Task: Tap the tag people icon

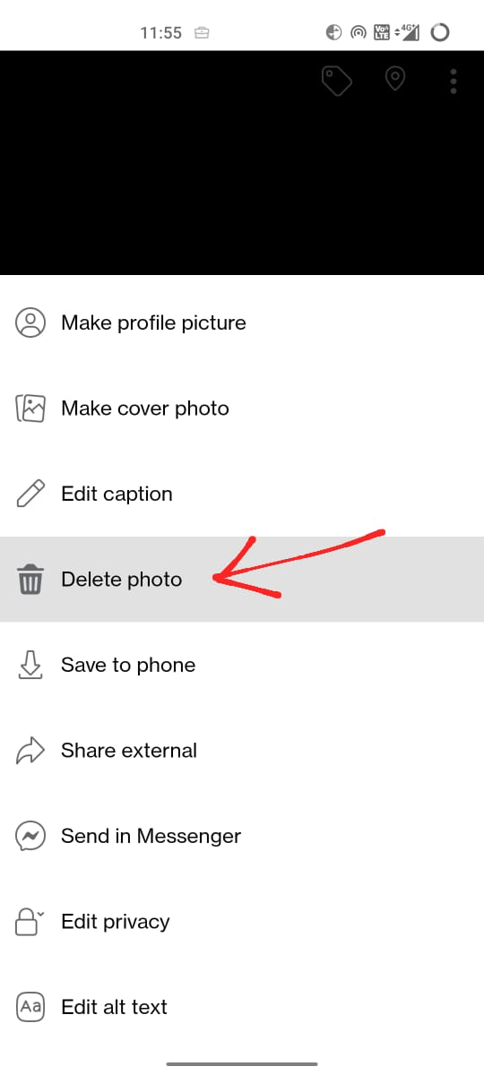Action: [x=337, y=81]
